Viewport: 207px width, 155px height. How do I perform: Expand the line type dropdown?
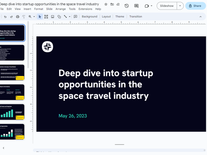pyautogui.click(x=70, y=17)
